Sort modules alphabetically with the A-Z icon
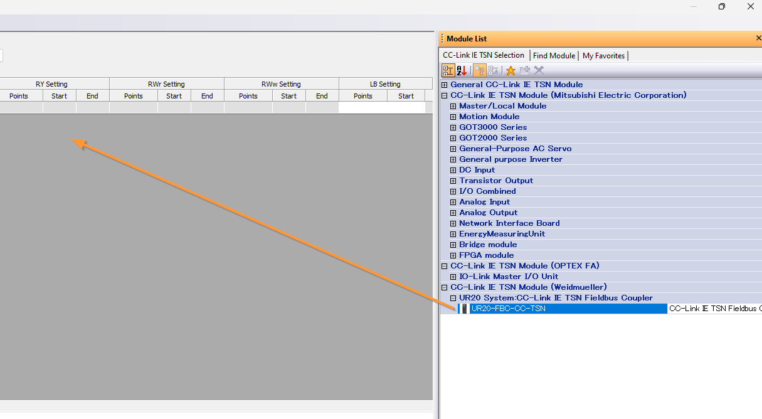Screen dimensions: 762x419 462,70
